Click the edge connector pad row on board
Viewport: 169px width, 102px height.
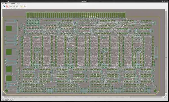tap(76, 15)
